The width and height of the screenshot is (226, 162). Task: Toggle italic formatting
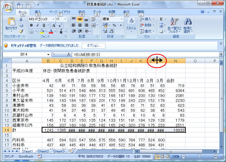pyautogui.click(x=37, y=25)
